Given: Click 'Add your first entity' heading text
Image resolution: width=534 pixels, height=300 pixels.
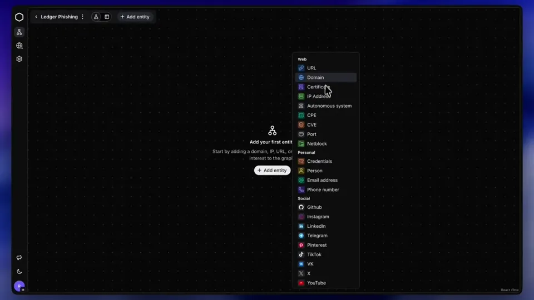Looking at the screenshot, I should coord(271,142).
